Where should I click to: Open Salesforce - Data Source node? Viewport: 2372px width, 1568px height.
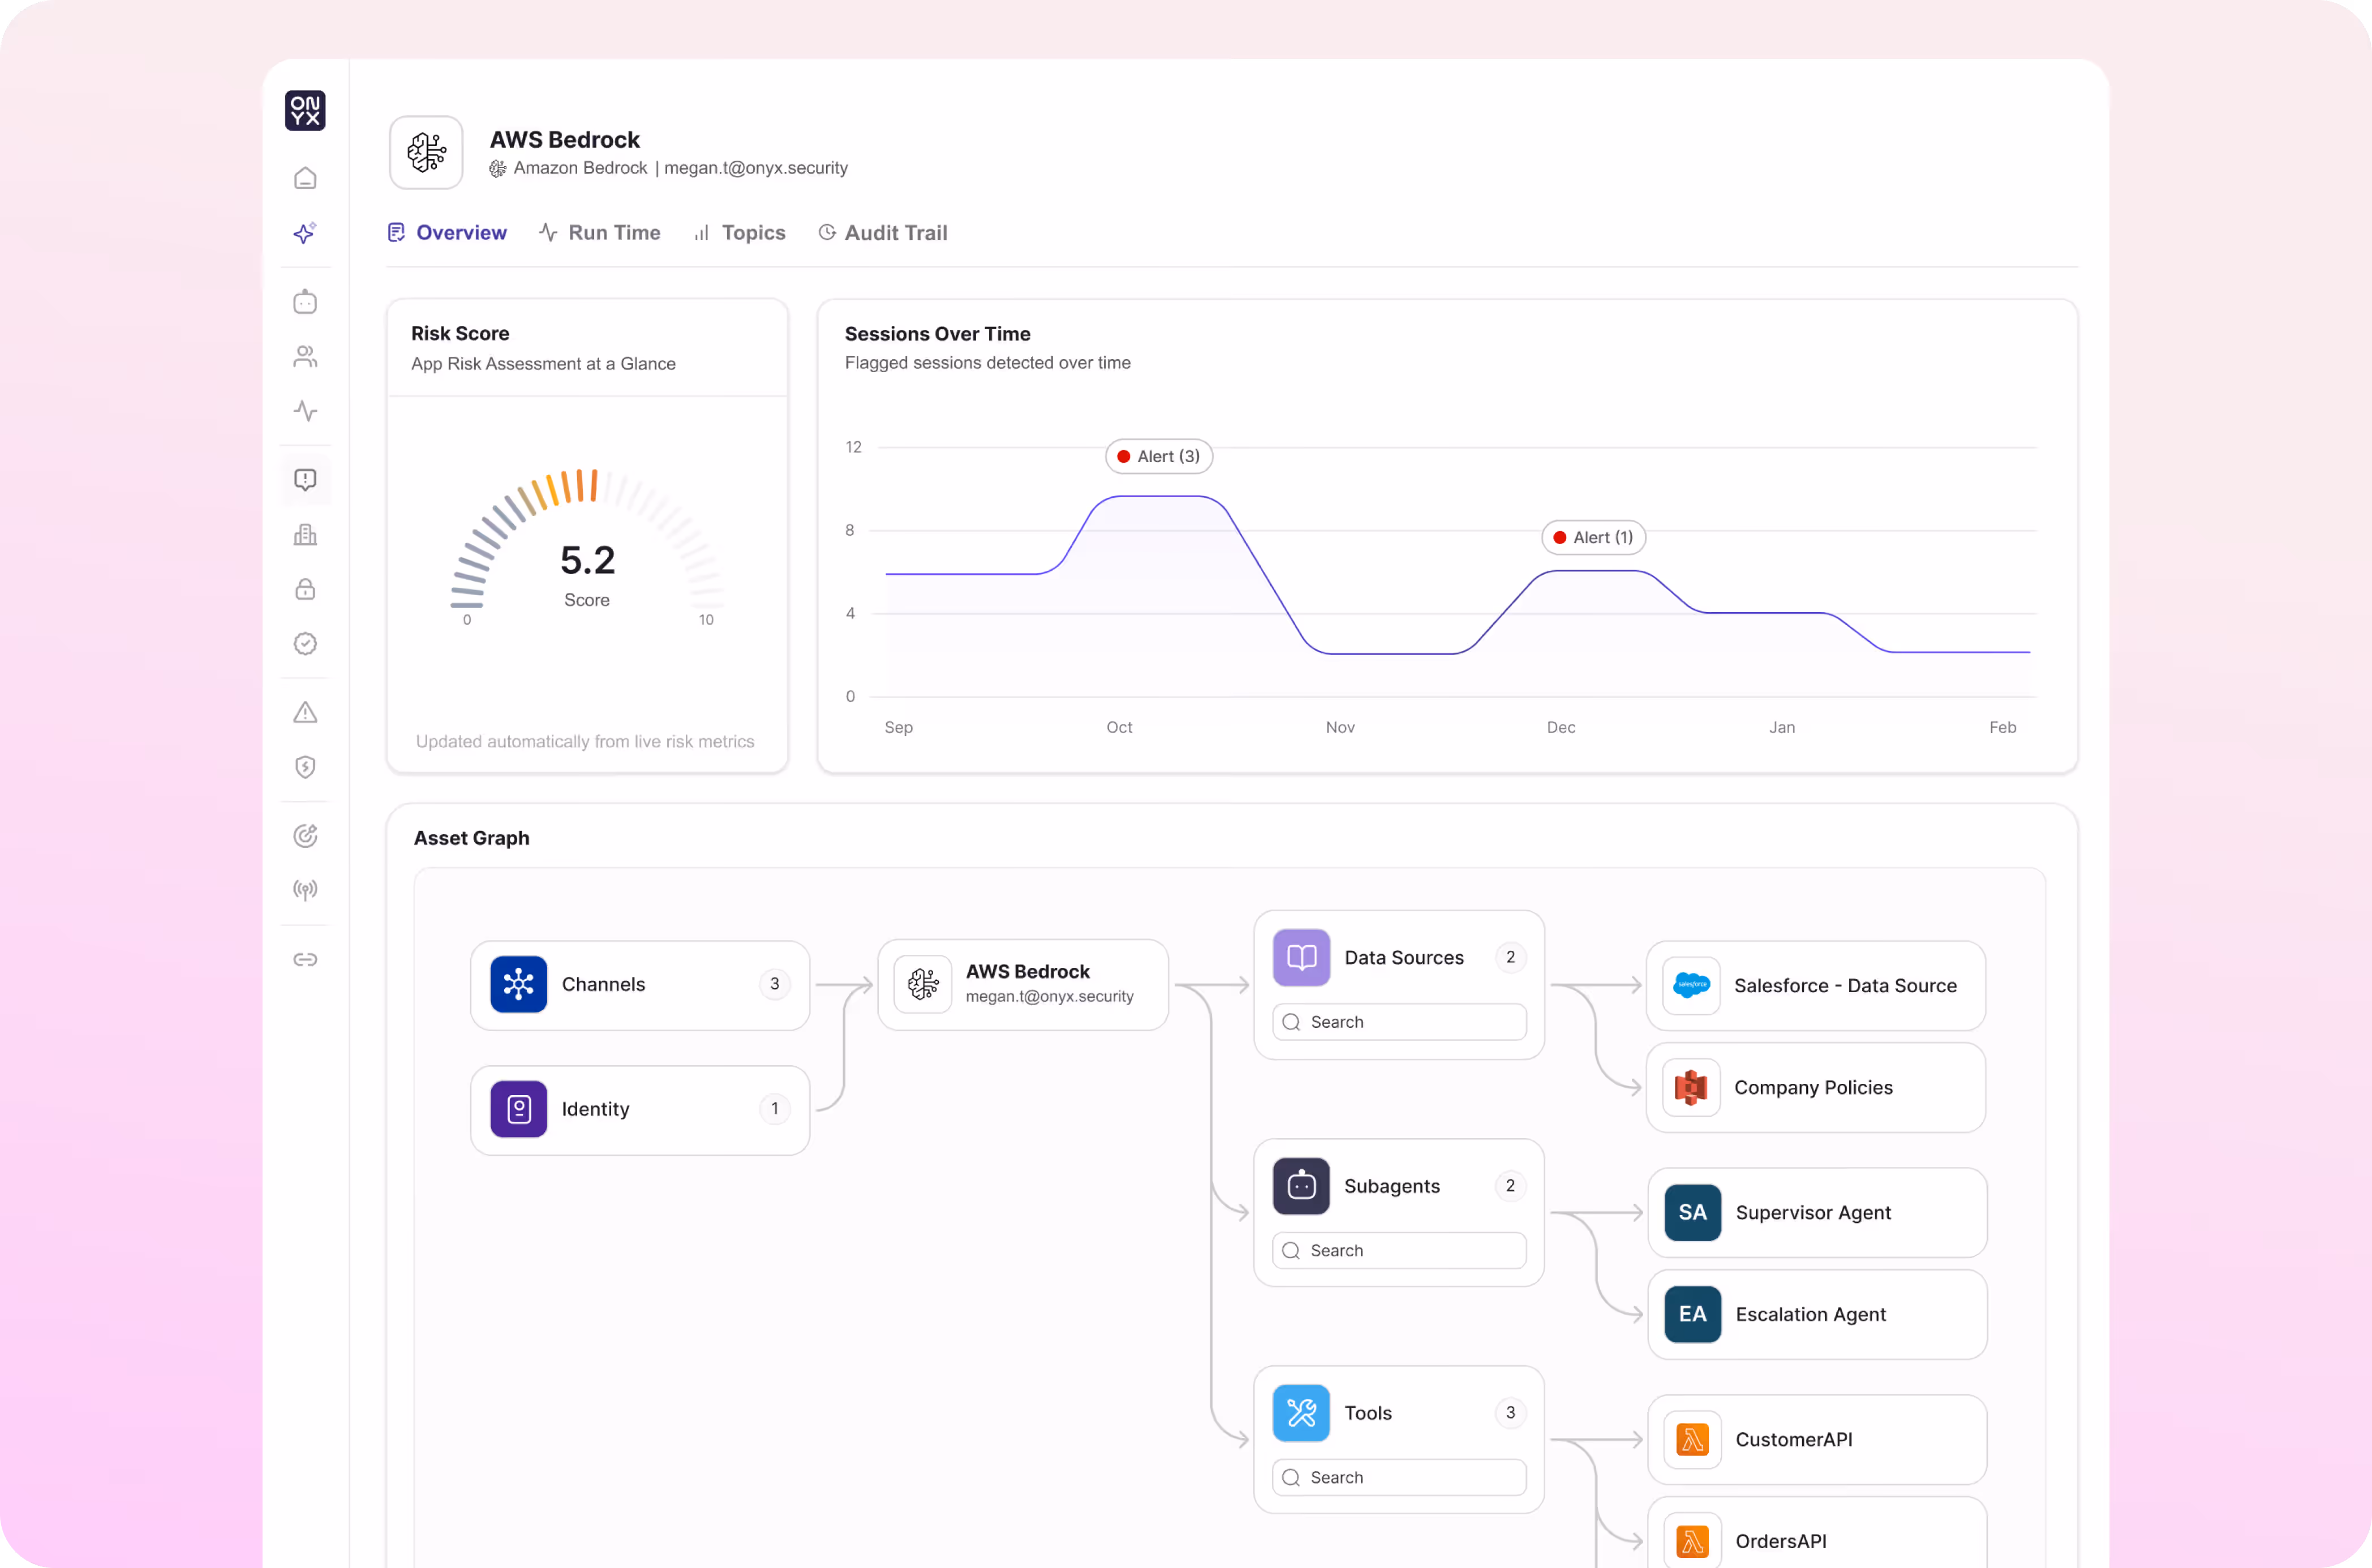click(x=1816, y=985)
